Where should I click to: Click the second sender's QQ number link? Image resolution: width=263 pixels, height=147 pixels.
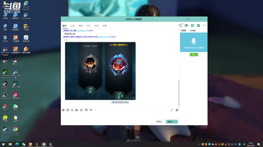pos(103,37)
